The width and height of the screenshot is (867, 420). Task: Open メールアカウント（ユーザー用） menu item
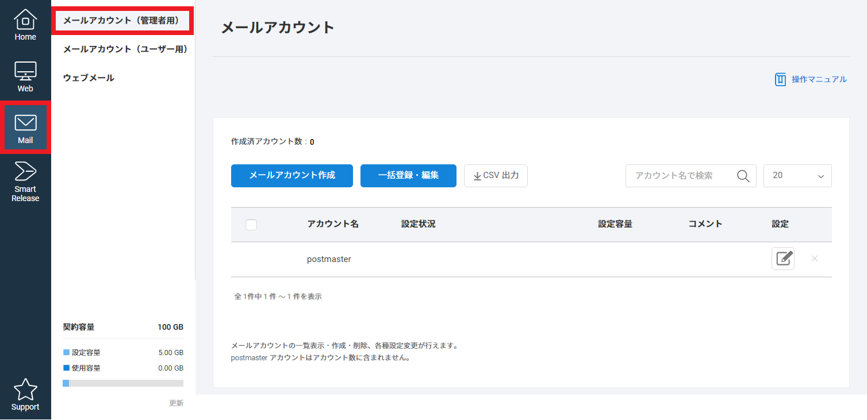[125, 49]
